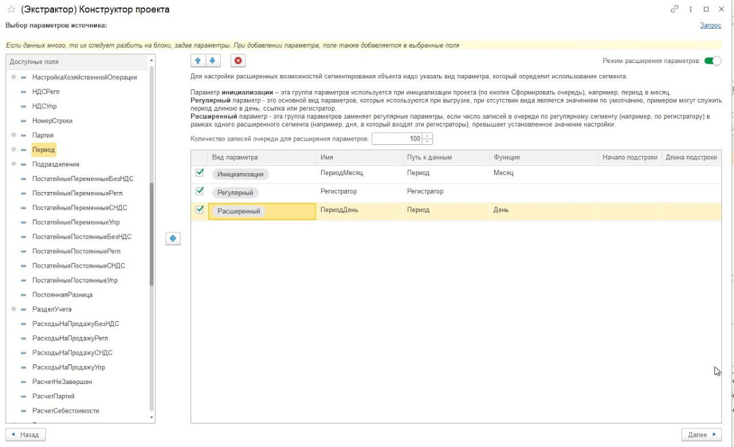Click field icon next to ПостояннаяРазница
This screenshot has width=734, height=447.
24,295
